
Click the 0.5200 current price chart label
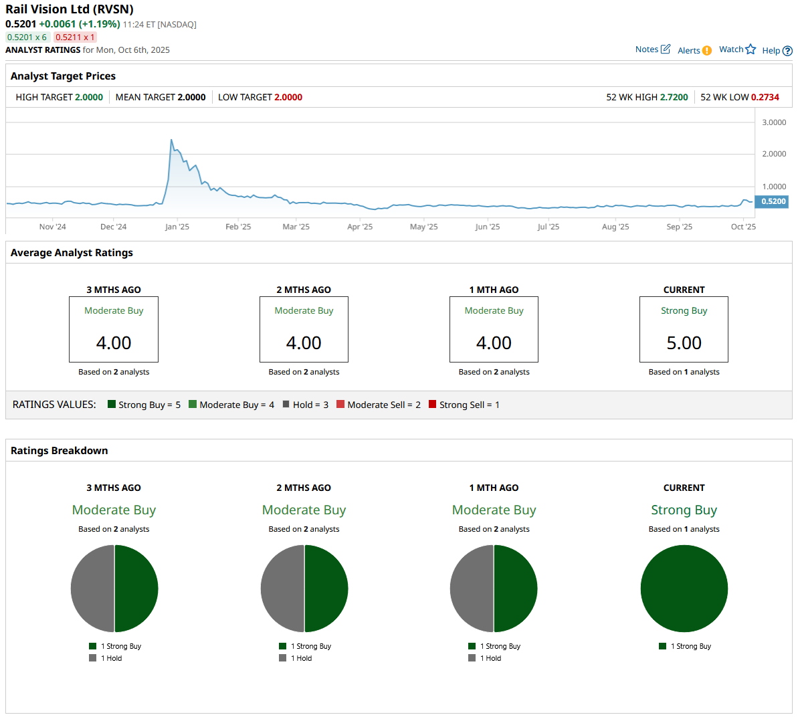click(773, 201)
